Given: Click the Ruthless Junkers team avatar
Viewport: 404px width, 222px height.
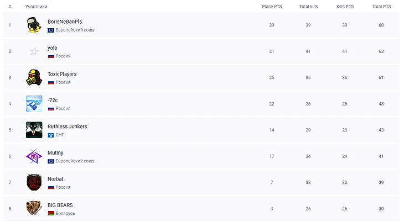Looking at the screenshot, I should pos(34,130).
